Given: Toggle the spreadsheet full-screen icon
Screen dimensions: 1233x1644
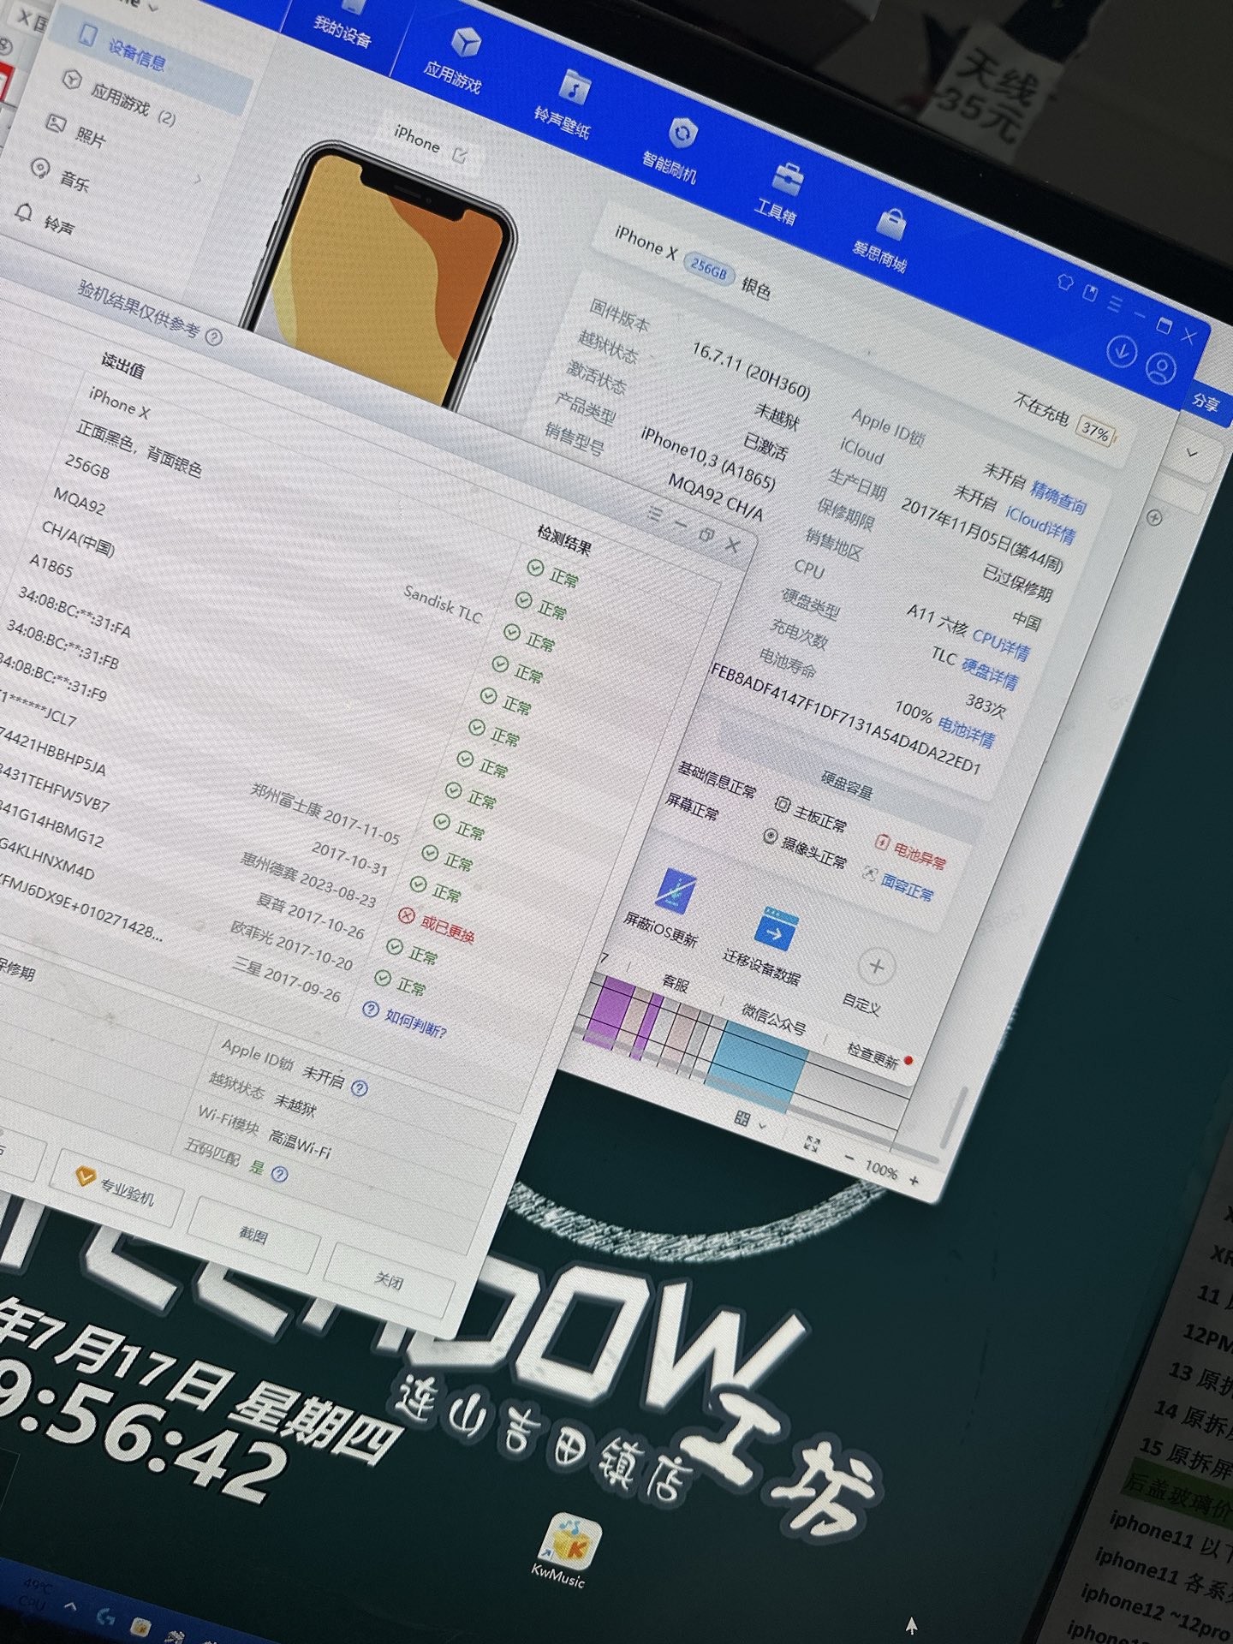Looking at the screenshot, I should pos(812,1144).
